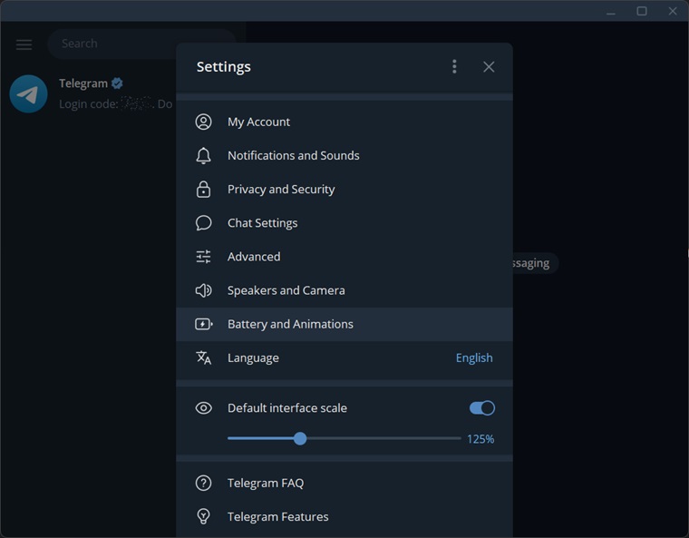Open the three-dot Settings options menu
This screenshot has width=689, height=538.
(454, 67)
